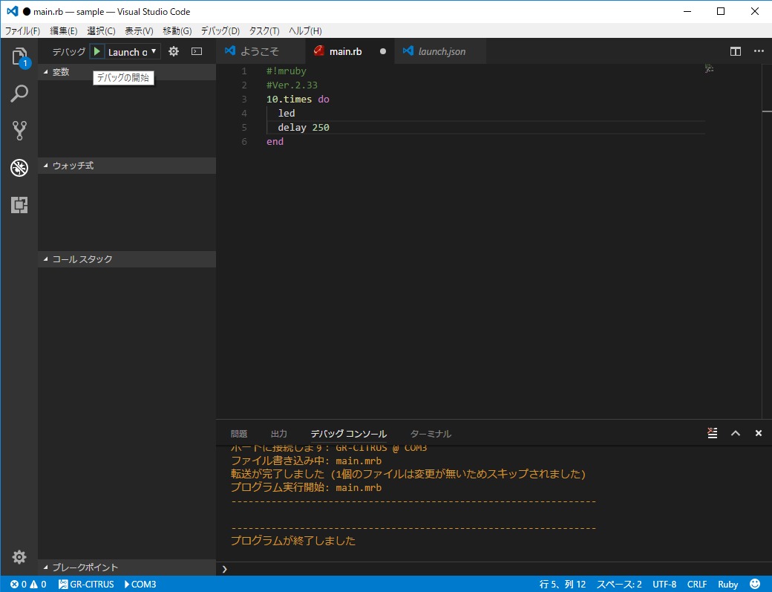The height and width of the screenshot is (592, 772).
Task: Open the Debug view icon
Action: [19, 168]
